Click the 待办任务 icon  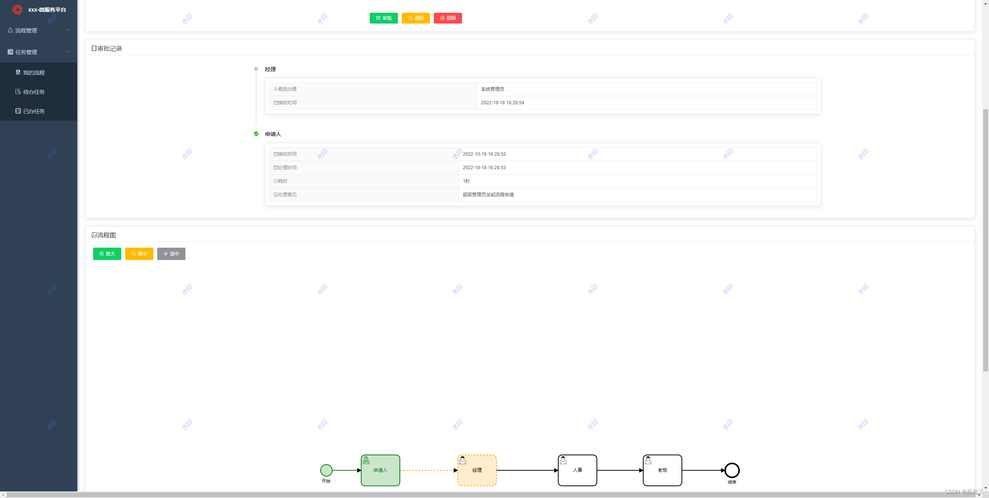click(x=18, y=92)
